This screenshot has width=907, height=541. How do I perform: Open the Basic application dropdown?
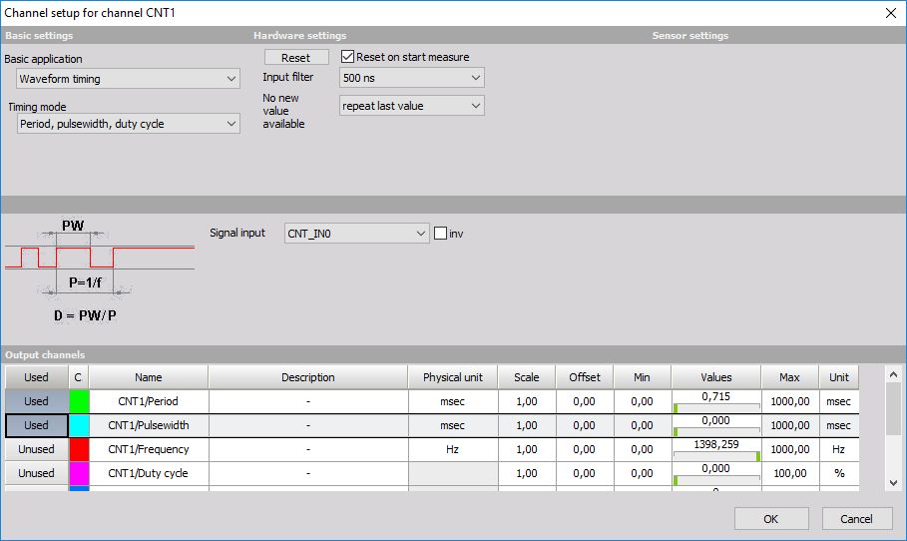(128, 79)
